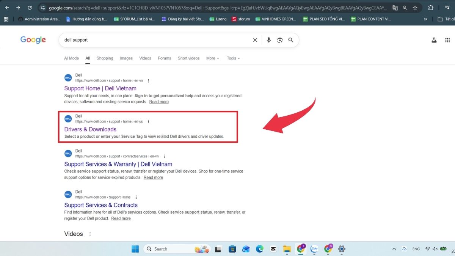
Task: Open CapCut from the taskbar
Action: tap(273, 249)
